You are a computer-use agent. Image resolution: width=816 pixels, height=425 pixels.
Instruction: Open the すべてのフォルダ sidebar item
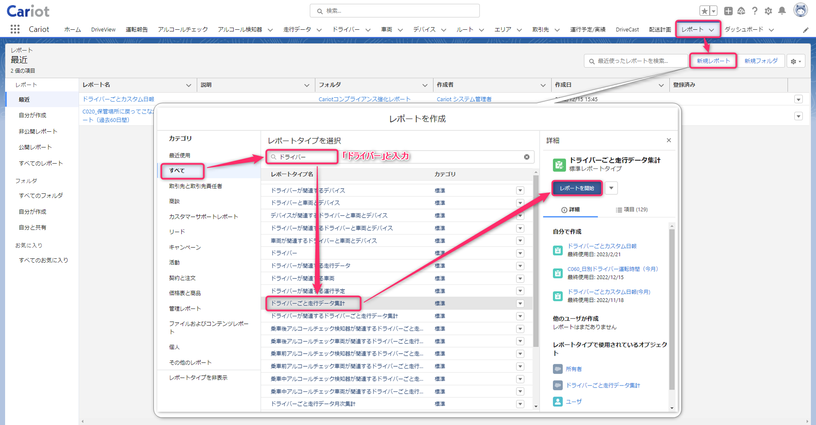click(41, 195)
